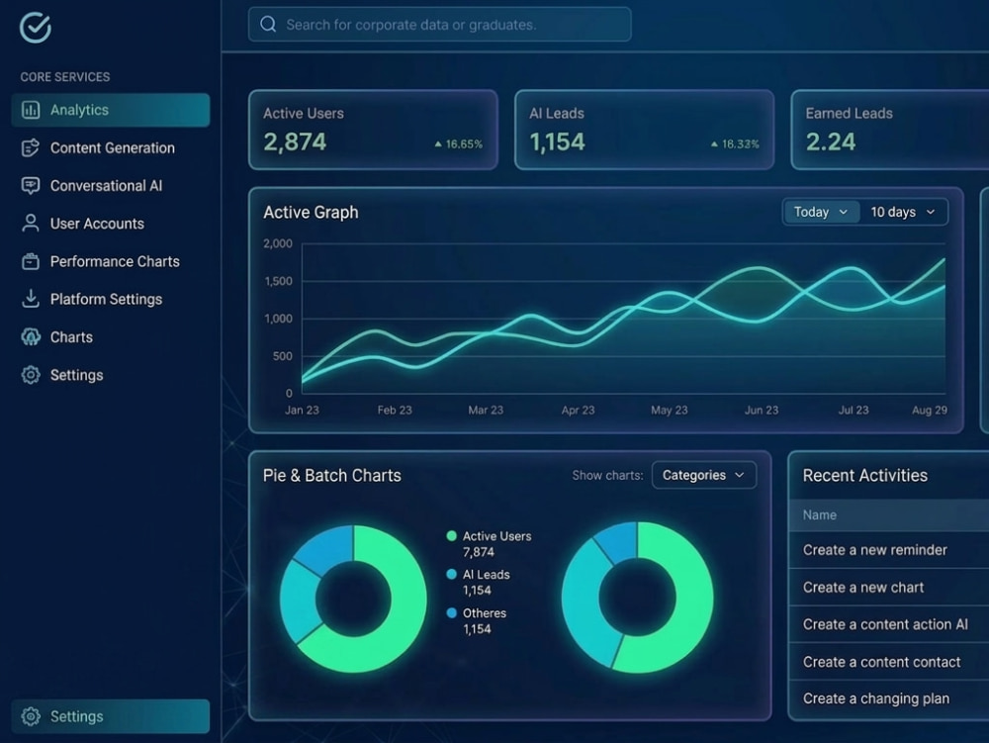This screenshot has width=989, height=743.
Task: Open Performance Charts page
Action: coord(111,261)
